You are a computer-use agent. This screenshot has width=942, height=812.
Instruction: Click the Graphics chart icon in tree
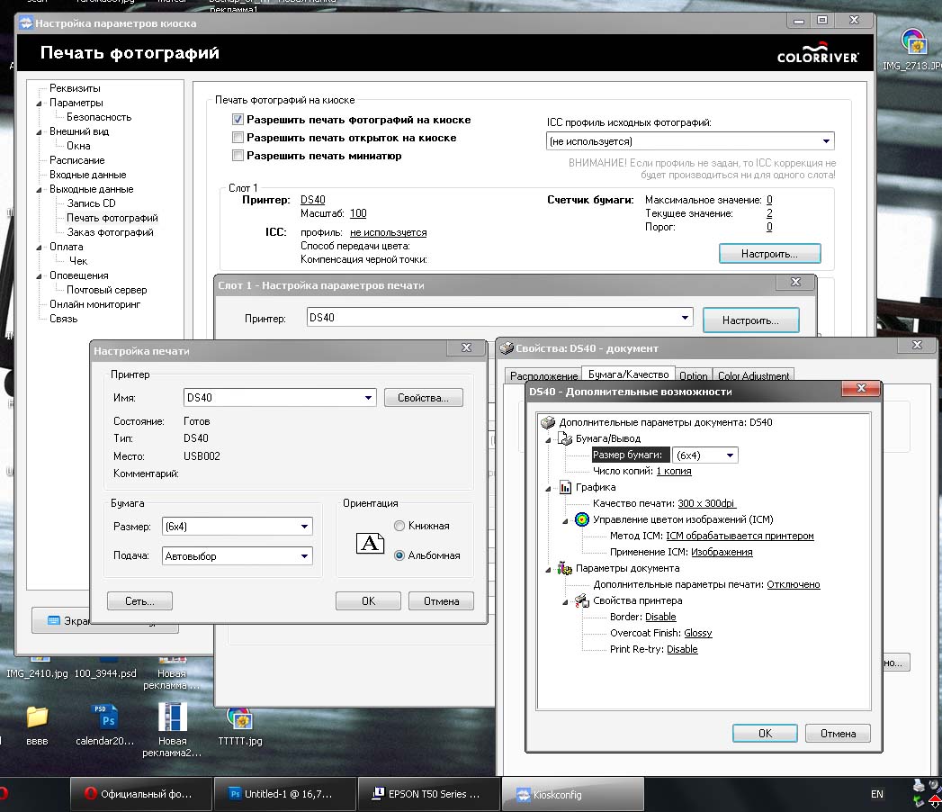click(565, 488)
